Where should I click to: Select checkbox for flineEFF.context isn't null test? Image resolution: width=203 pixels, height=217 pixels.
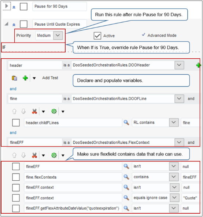16,188
